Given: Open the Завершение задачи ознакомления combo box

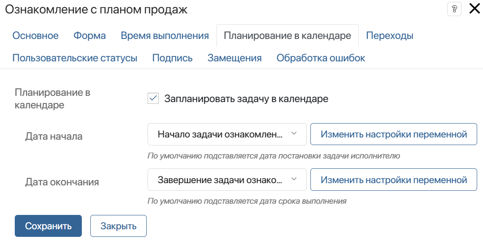Looking at the screenshot, I should click(227, 180).
